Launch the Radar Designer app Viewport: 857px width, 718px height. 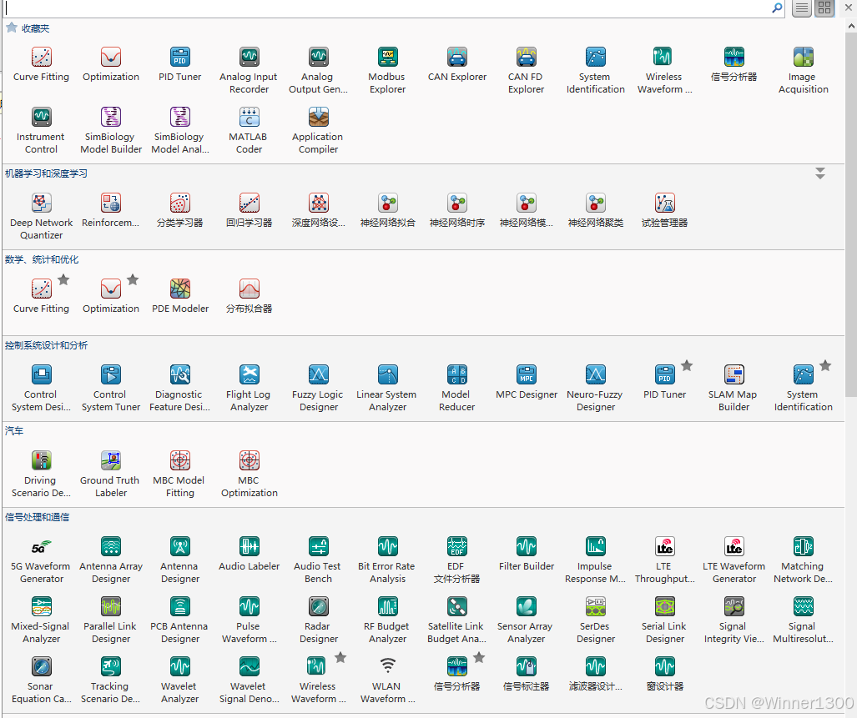tap(318, 620)
